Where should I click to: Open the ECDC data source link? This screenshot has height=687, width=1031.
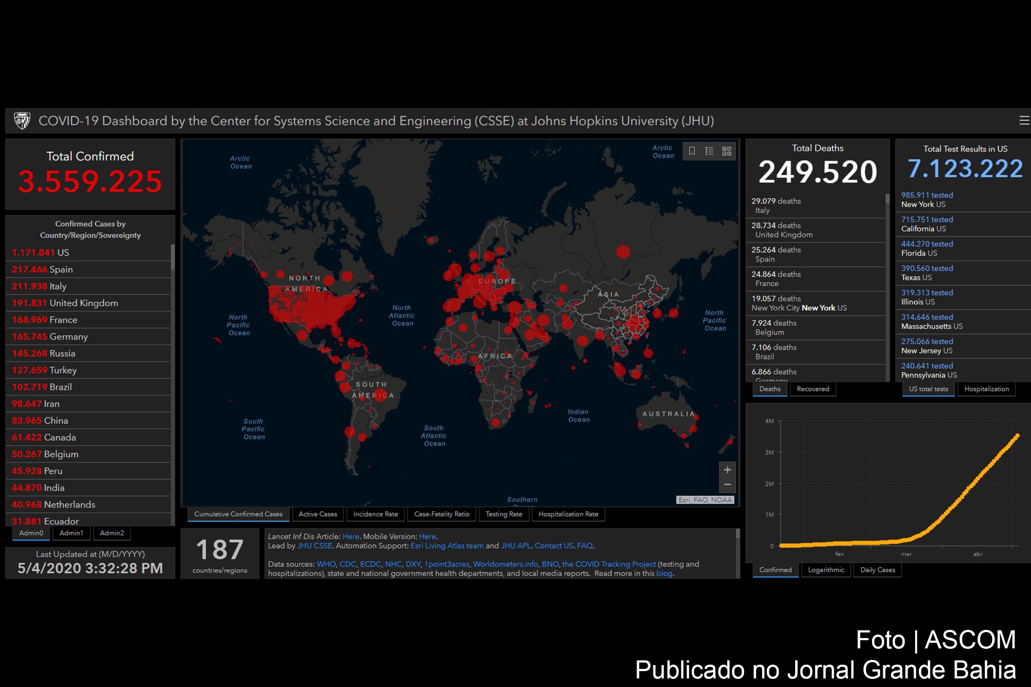(370, 564)
